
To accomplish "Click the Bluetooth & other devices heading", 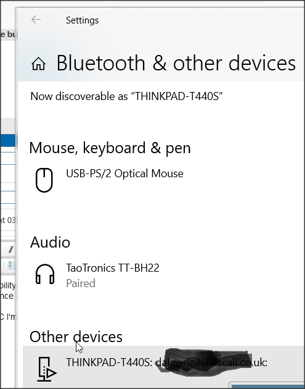I will point(176,63).
